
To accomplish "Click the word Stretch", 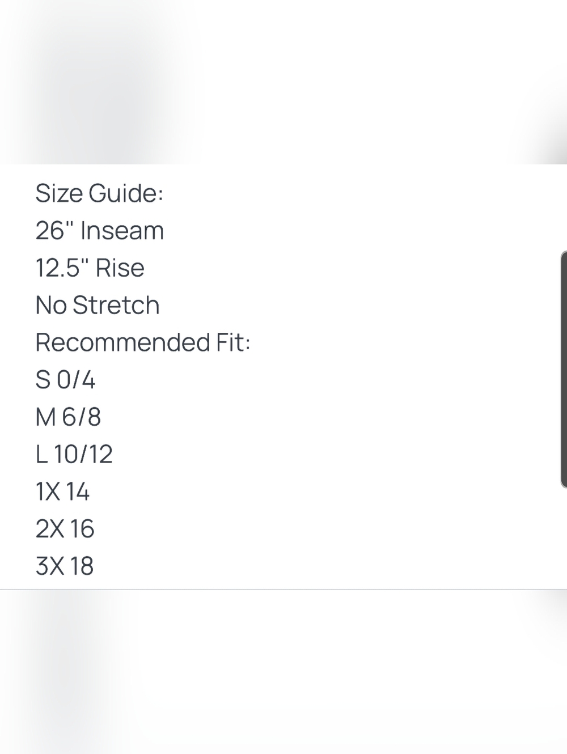I will 116,306.
